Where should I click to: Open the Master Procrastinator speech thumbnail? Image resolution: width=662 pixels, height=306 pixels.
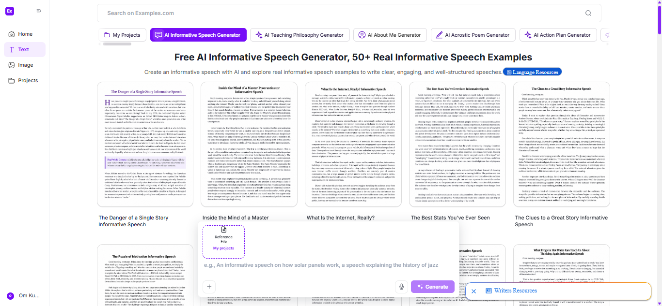click(x=250, y=144)
